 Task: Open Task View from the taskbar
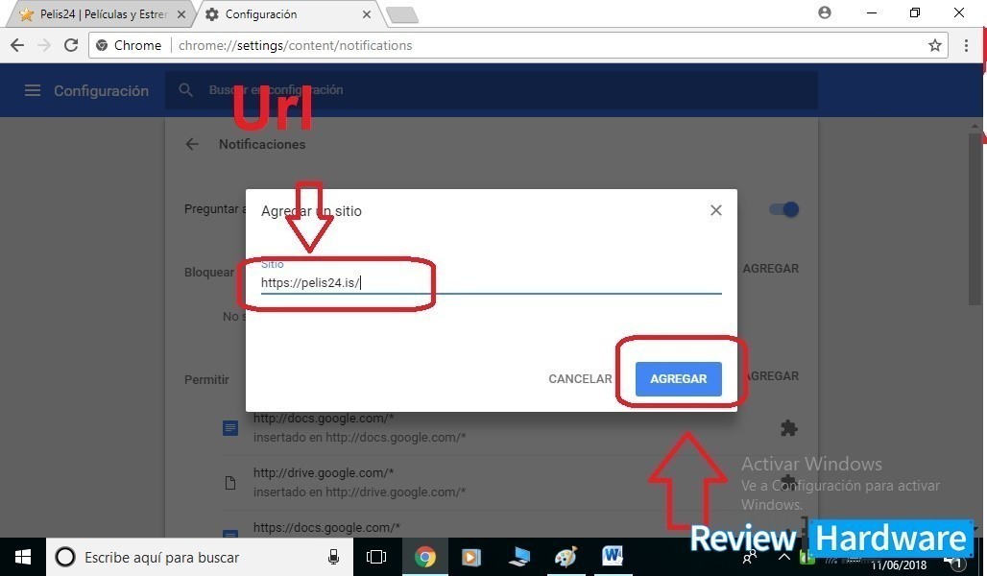click(x=375, y=557)
